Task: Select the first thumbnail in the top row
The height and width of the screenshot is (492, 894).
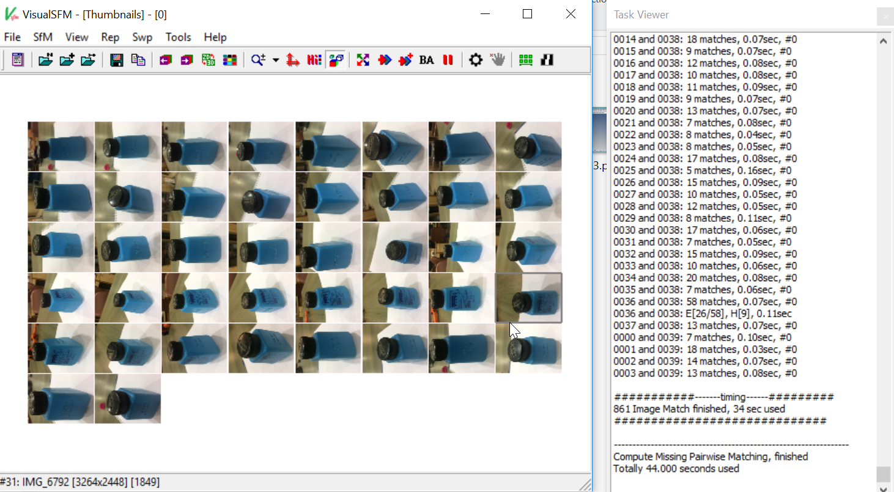Action: pos(61,146)
